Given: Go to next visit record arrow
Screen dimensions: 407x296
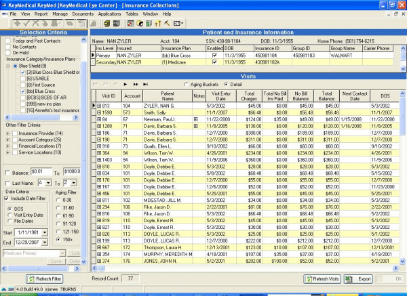Looking at the screenshot, I should pos(125,84).
